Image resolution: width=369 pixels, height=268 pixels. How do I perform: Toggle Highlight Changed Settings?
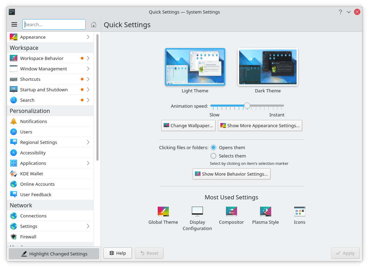[54, 254]
